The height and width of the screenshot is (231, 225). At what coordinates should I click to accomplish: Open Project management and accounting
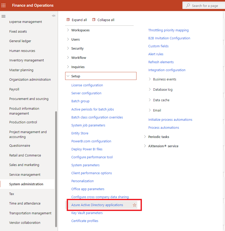point(28,134)
